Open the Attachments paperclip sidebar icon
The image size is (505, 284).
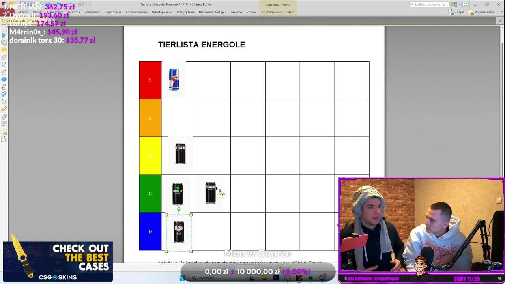pyautogui.click(x=4, y=57)
